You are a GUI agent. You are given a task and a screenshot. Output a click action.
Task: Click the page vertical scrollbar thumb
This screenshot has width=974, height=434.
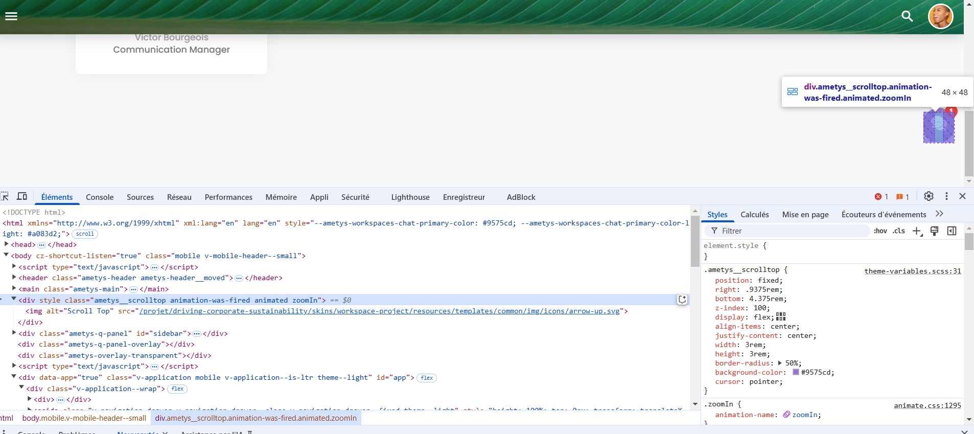[x=969, y=143]
